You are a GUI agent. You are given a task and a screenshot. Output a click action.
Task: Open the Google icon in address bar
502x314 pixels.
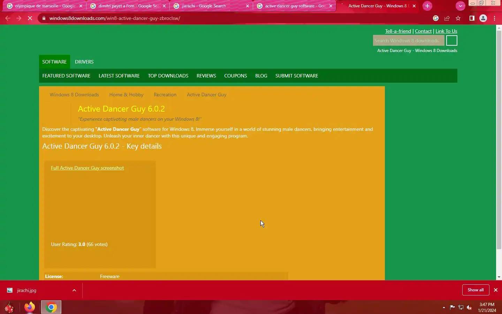click(x=436, y=18)
